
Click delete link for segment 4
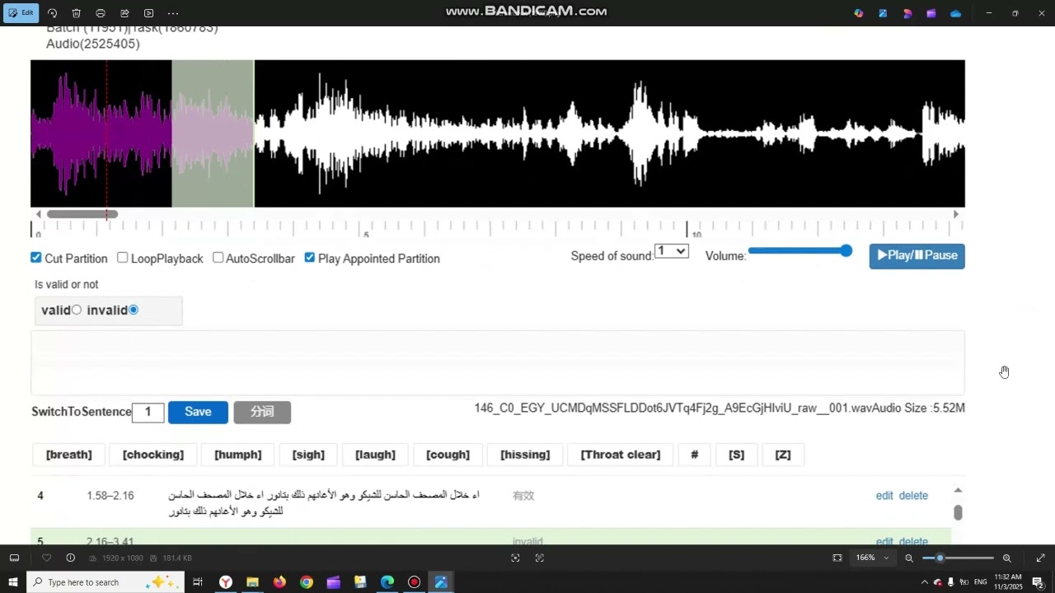[x=913, y=496]
